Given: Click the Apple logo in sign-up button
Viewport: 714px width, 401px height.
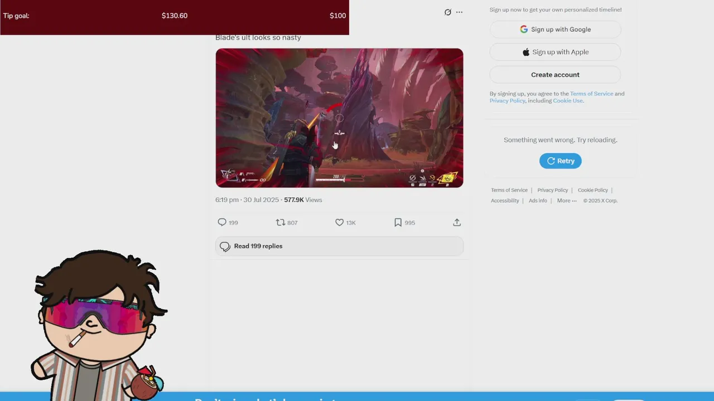Looking at the screenshot, I should [525, 52].
